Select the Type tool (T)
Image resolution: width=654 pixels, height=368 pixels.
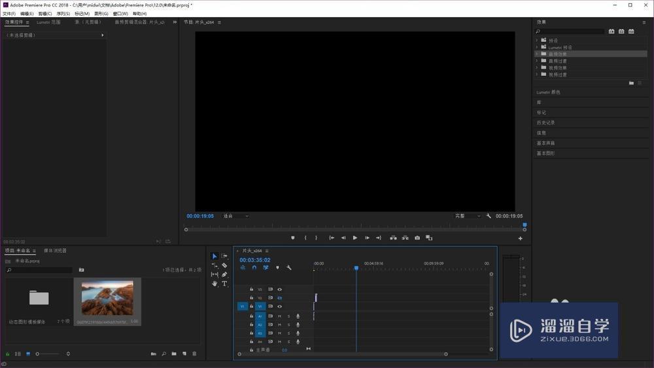point(224,284)
